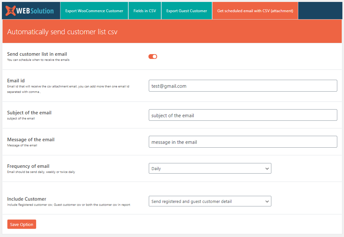Disable the send customer list toggle
Viewport: 344px width, 237px height.
[153, 57]
